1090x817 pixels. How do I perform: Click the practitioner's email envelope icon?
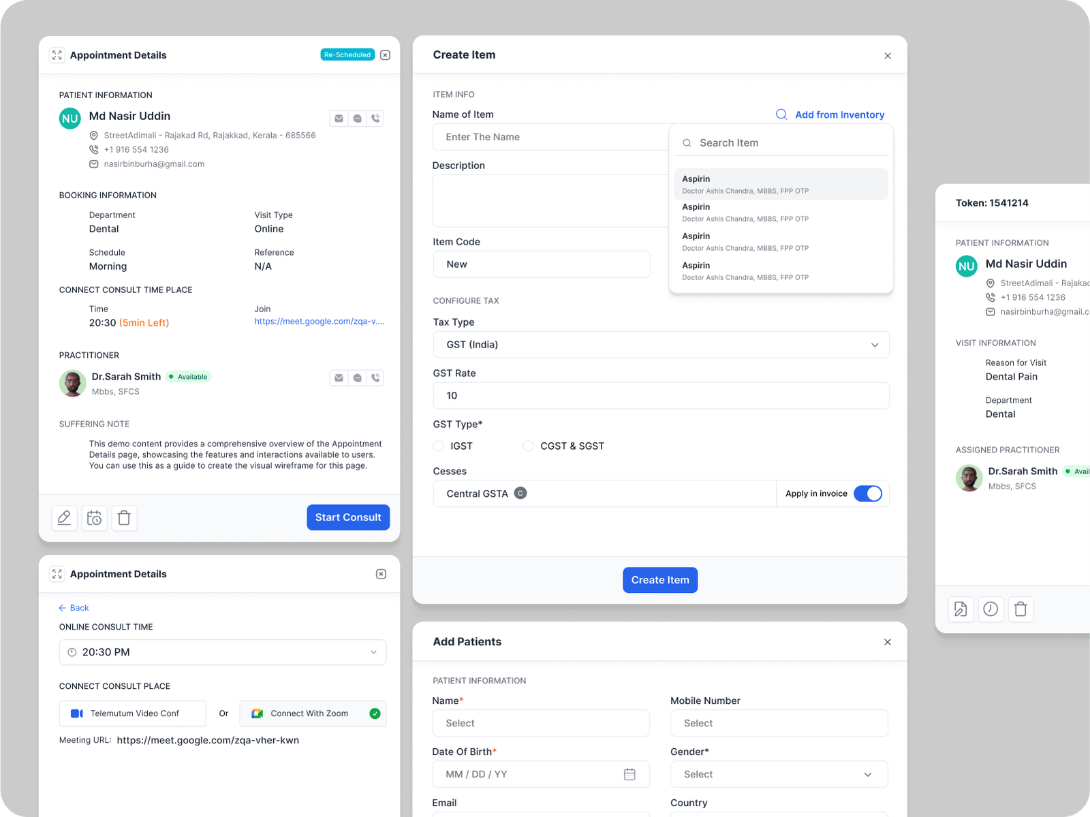(x=339, y=378)
